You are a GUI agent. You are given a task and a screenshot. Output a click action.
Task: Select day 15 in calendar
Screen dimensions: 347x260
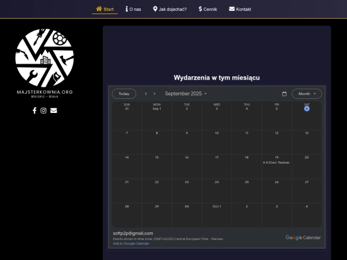(157, 157)
